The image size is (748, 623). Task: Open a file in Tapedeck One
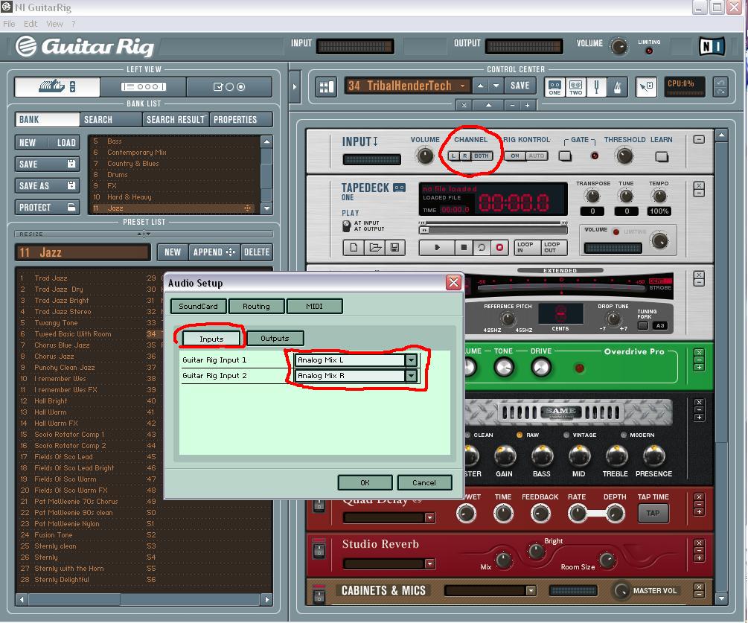[374, 247]
